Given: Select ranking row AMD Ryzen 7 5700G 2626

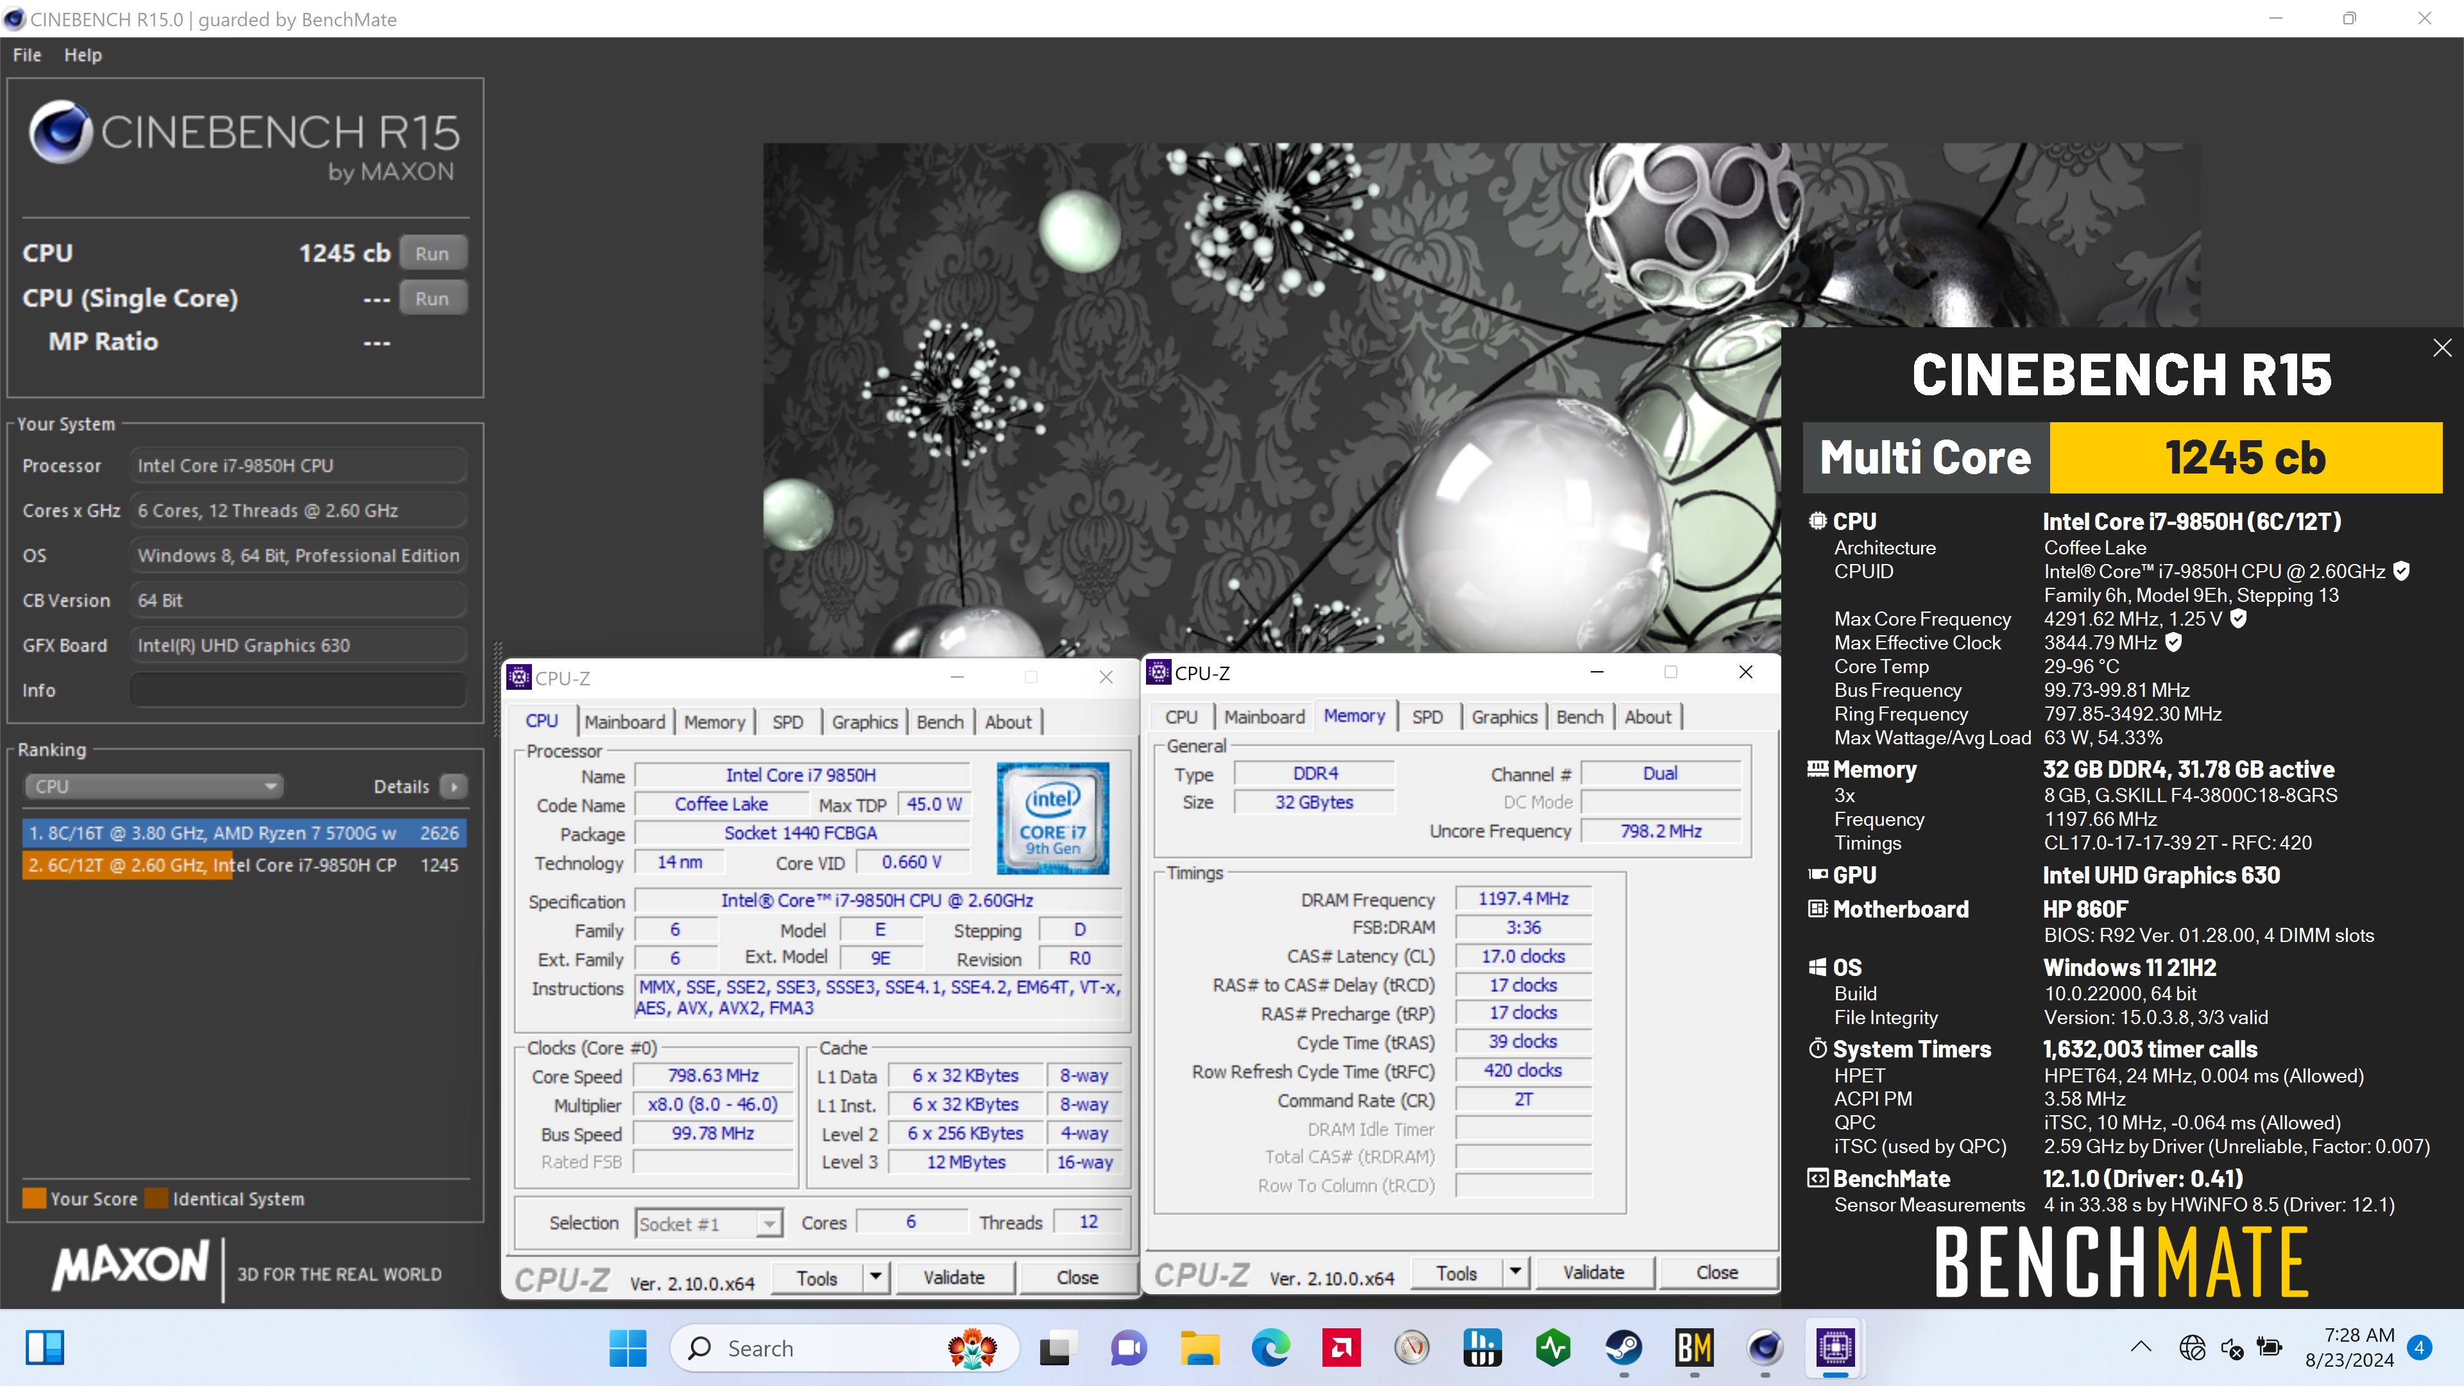Looking at the screenshot, I should (x=244, y=833).
